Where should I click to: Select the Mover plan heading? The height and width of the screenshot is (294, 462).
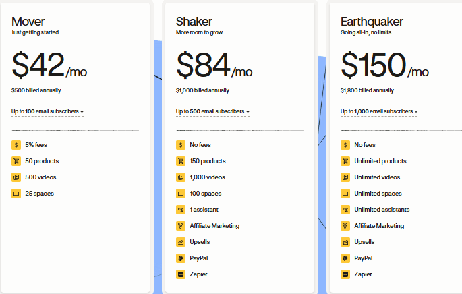click(x=28, y=22)
